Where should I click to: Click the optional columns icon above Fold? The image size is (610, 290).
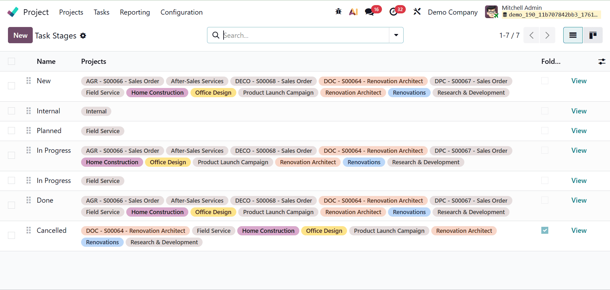(x=602, y=61)
